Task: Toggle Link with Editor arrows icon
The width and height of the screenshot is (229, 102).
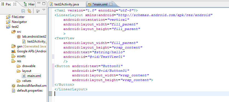Action: (29, 11)
